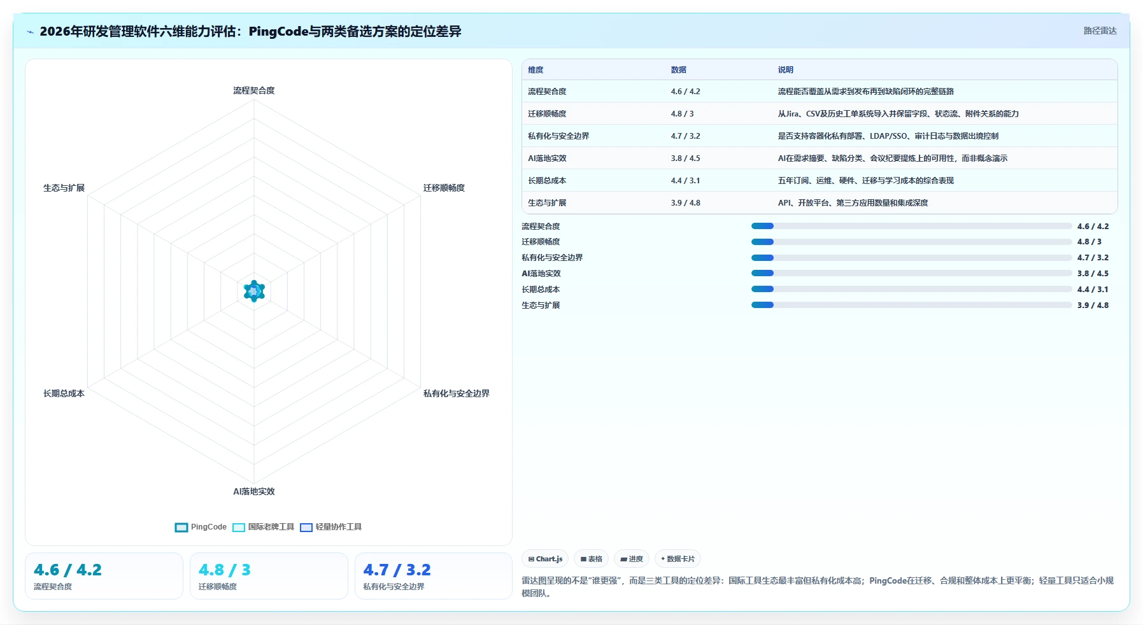Click the footer note starting with 雷达图呈现的不是
Viewport: 1143px width, 625px height.
(x=818, y=587)
